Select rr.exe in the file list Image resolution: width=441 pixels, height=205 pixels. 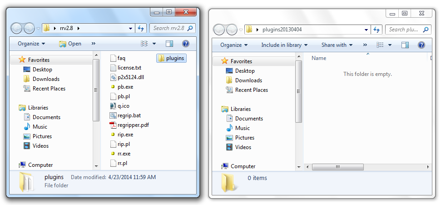[x=120, y=154]
